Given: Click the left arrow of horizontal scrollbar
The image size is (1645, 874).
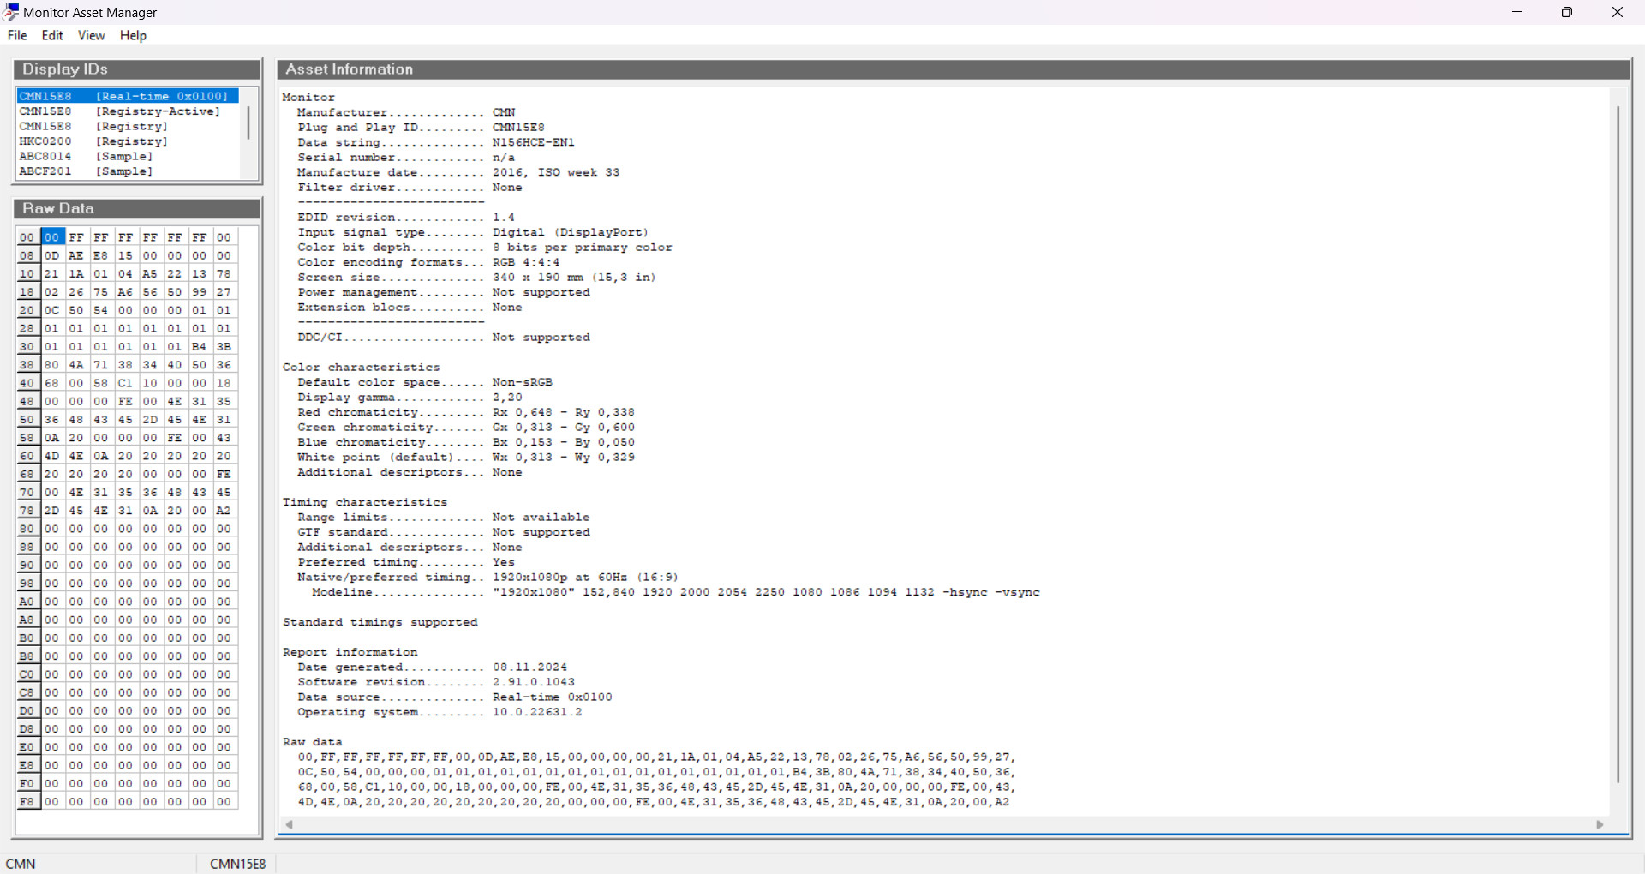Looking at the screenshot, I should 290,824.
